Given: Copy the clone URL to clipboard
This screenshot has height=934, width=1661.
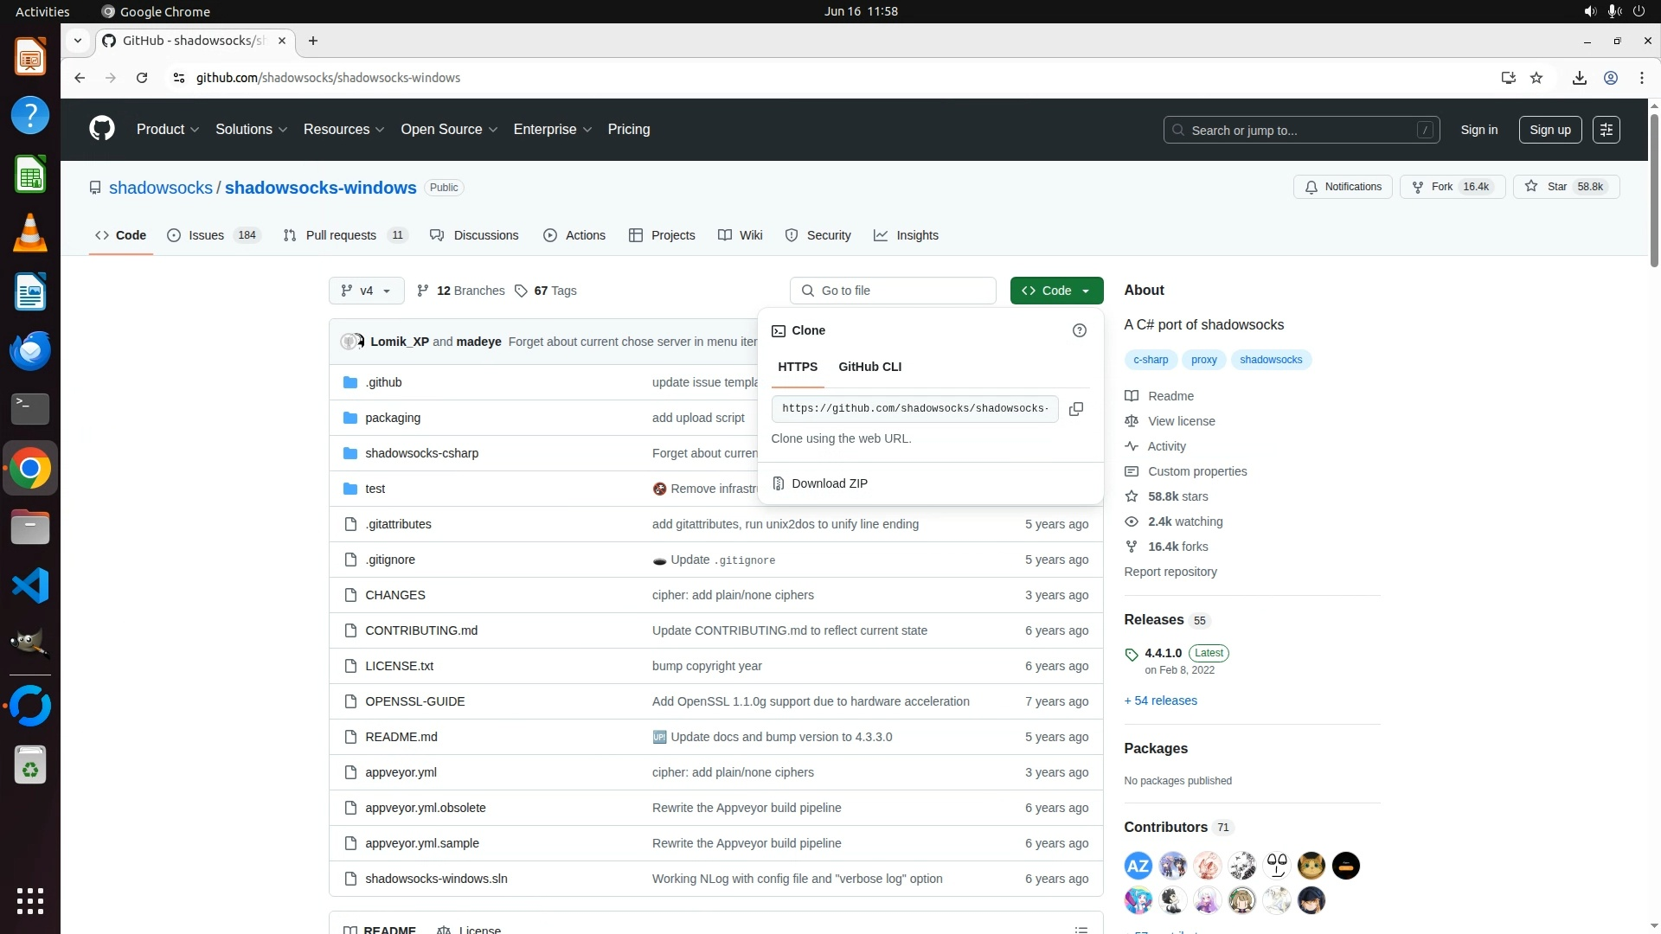Looking at the screenshot, I should [x=1076, y=409].
